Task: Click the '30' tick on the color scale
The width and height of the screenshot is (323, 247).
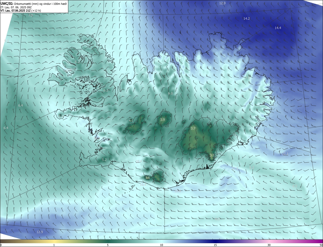Action: [269, 245]
